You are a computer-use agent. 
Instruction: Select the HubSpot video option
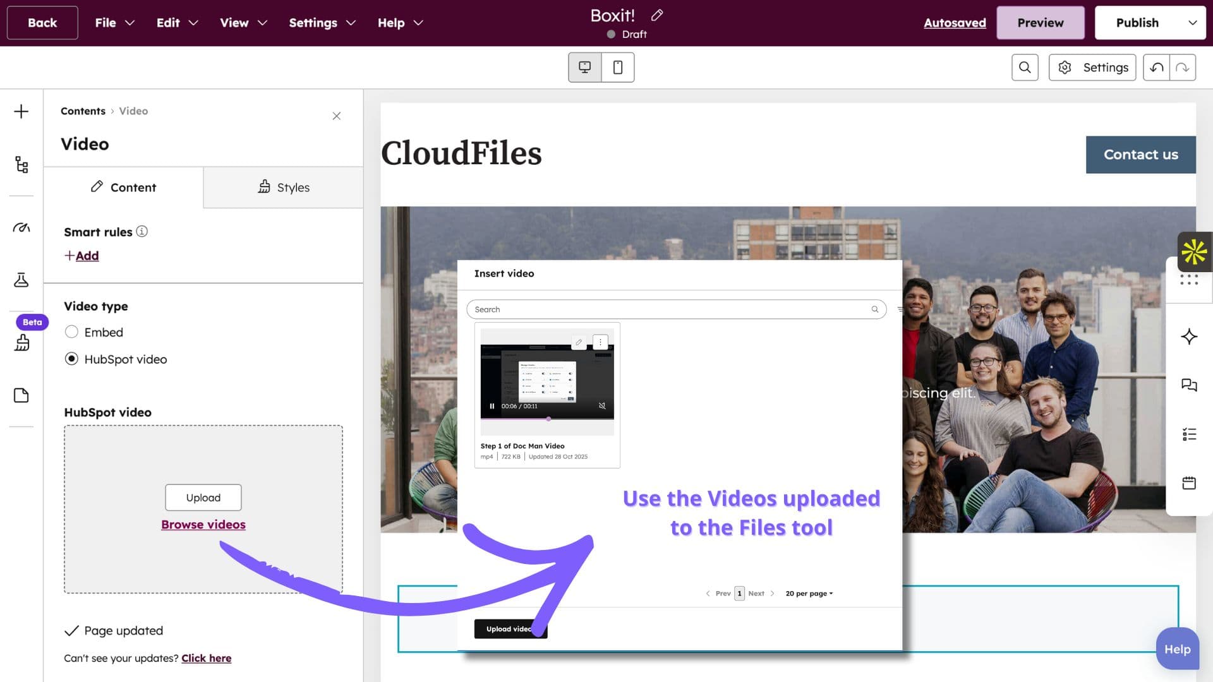pyautogui.click(x=71, y=359)
